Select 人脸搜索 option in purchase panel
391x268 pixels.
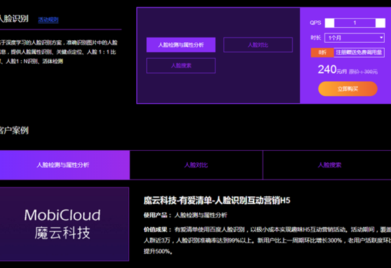181,66
